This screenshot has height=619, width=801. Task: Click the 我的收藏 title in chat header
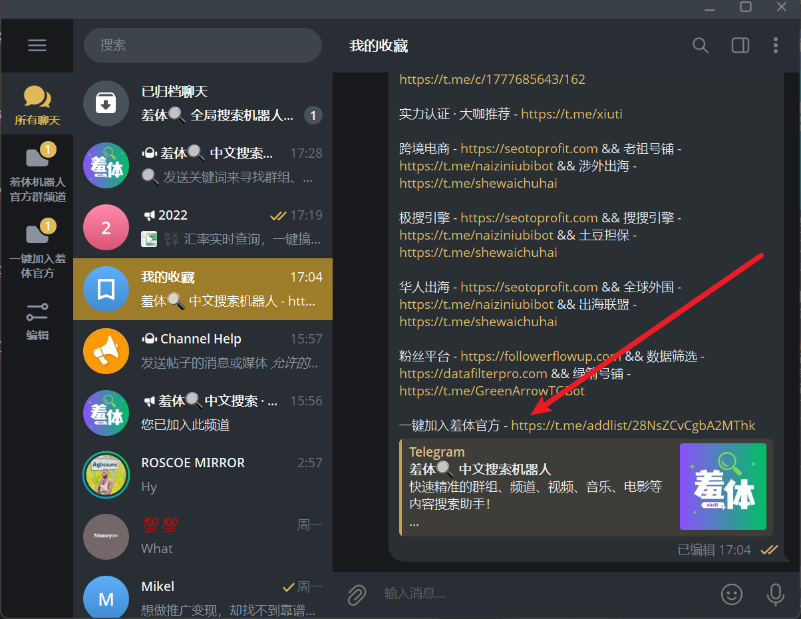pos(379,45)
